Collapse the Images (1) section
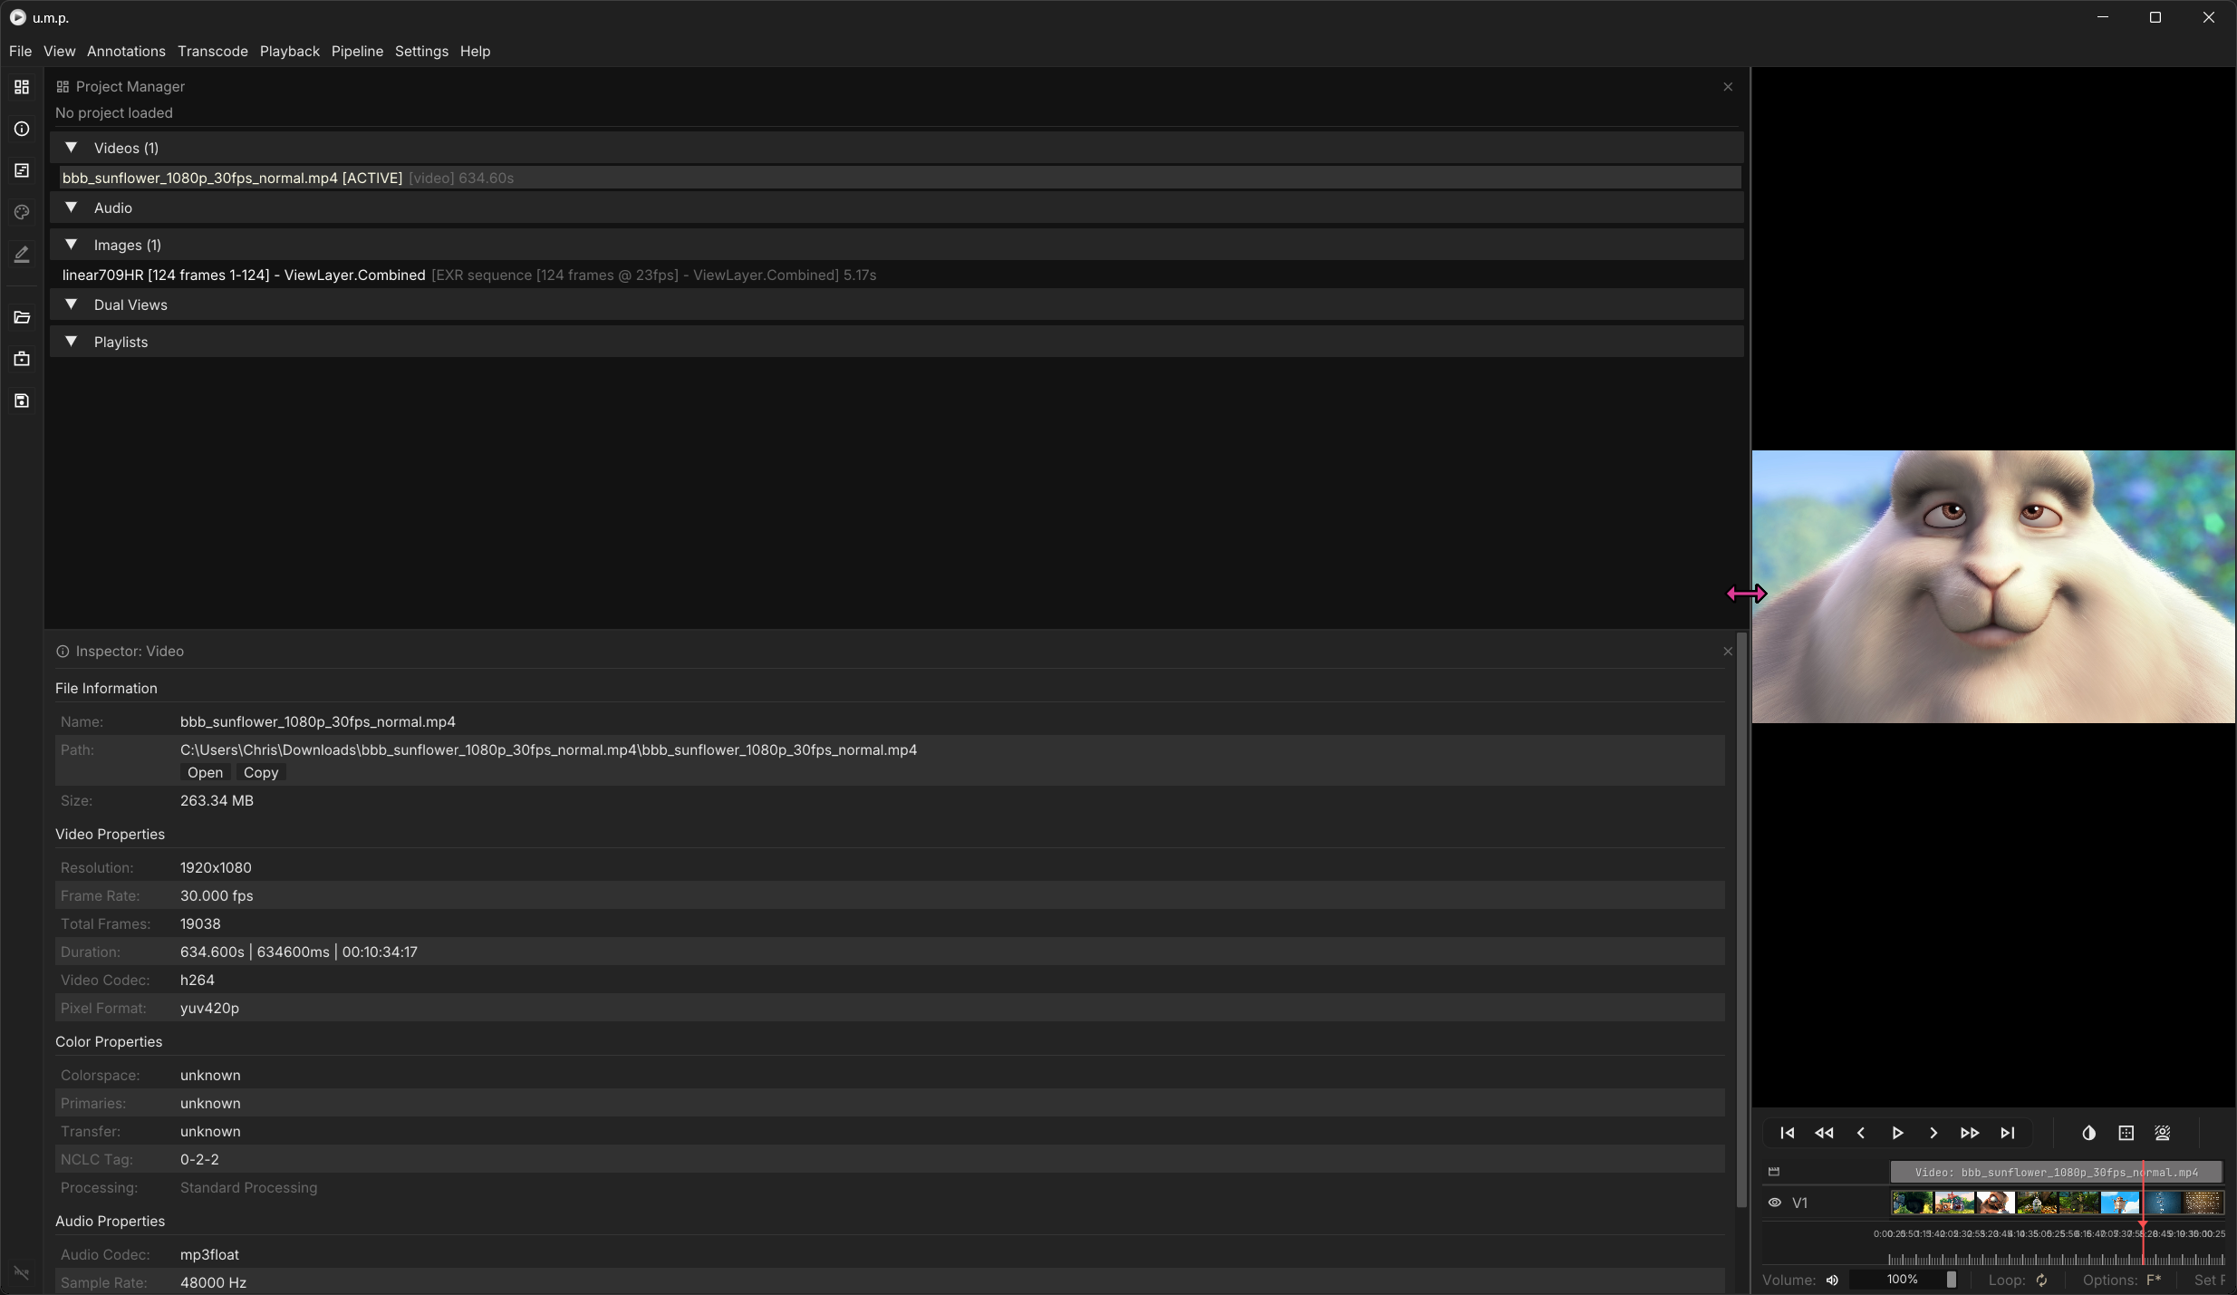Screen dimensions: 2237x1295 pyautogui.click(x=72, y=245)
